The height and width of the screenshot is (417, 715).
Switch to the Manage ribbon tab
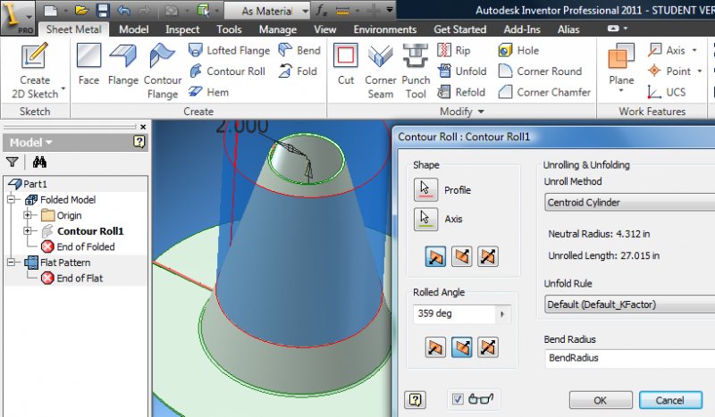pyautogui.click(x=278, y=29)
